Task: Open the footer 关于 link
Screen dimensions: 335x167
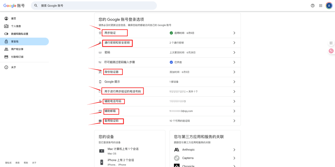Action: tap(34, 163)
